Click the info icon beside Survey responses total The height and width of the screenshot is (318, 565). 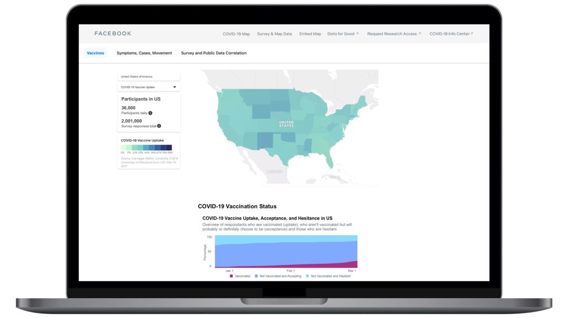[x=159, y=126]
